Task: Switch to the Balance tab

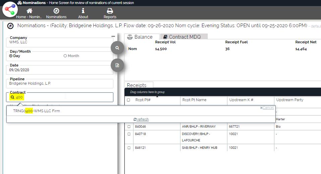Action: [140, 37]
